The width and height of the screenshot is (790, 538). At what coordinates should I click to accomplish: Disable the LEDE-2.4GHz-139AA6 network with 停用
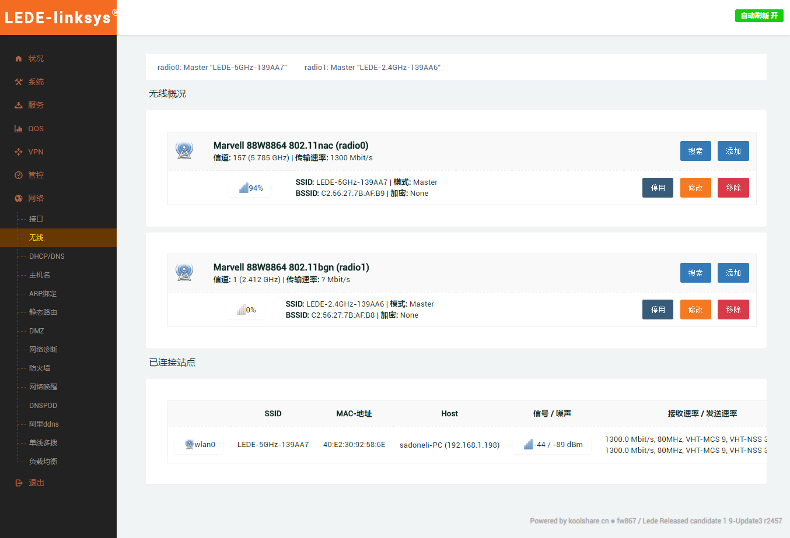(658, 310)
